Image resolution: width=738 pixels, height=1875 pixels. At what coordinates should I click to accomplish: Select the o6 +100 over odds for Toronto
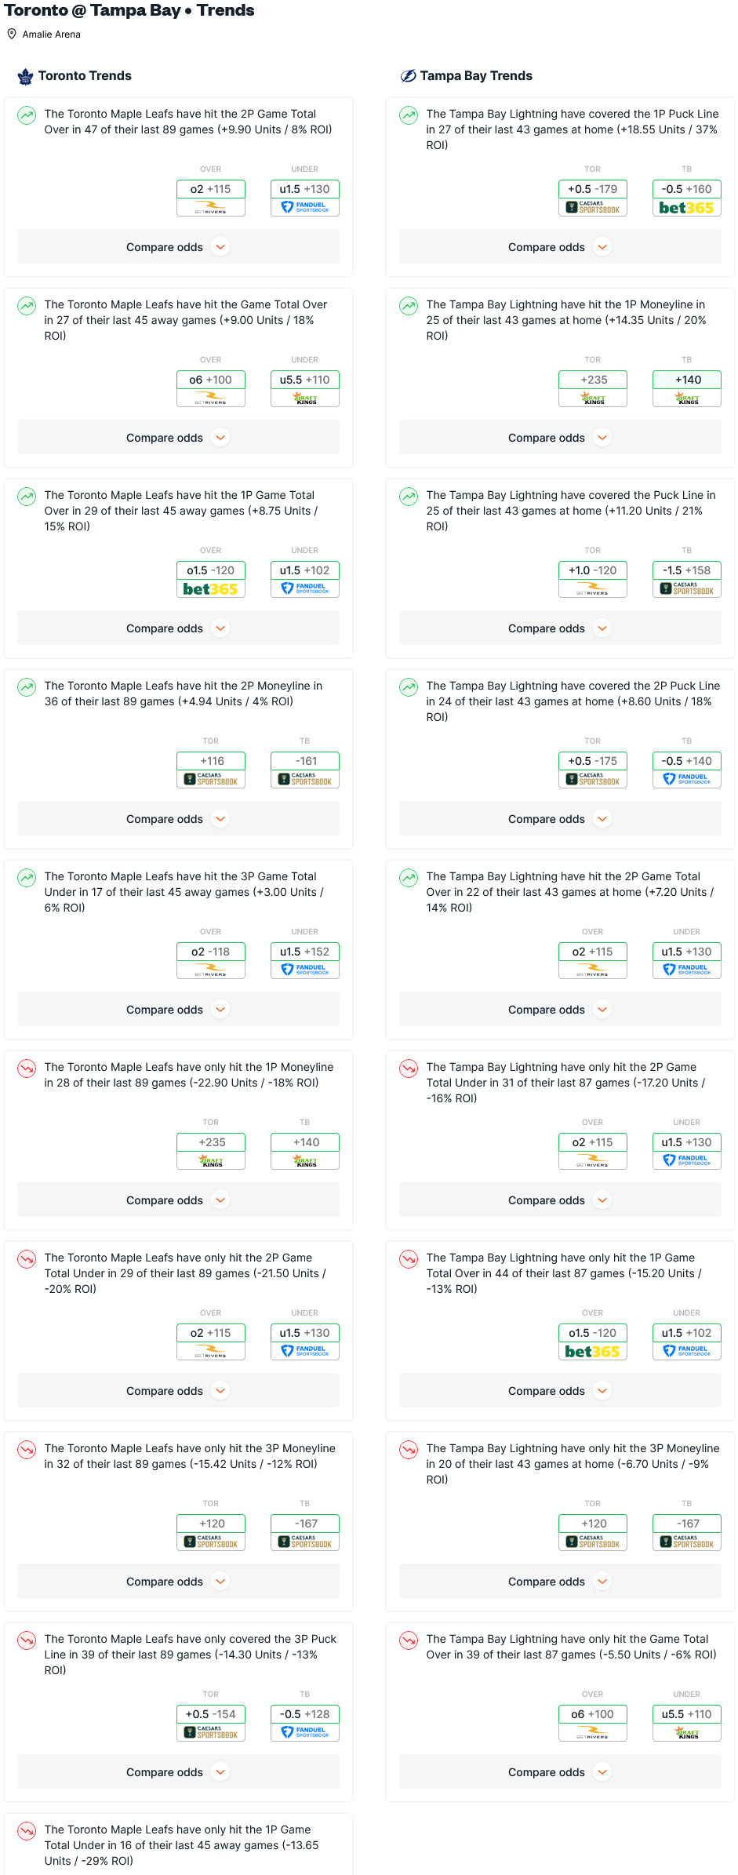tap(210, 380)
